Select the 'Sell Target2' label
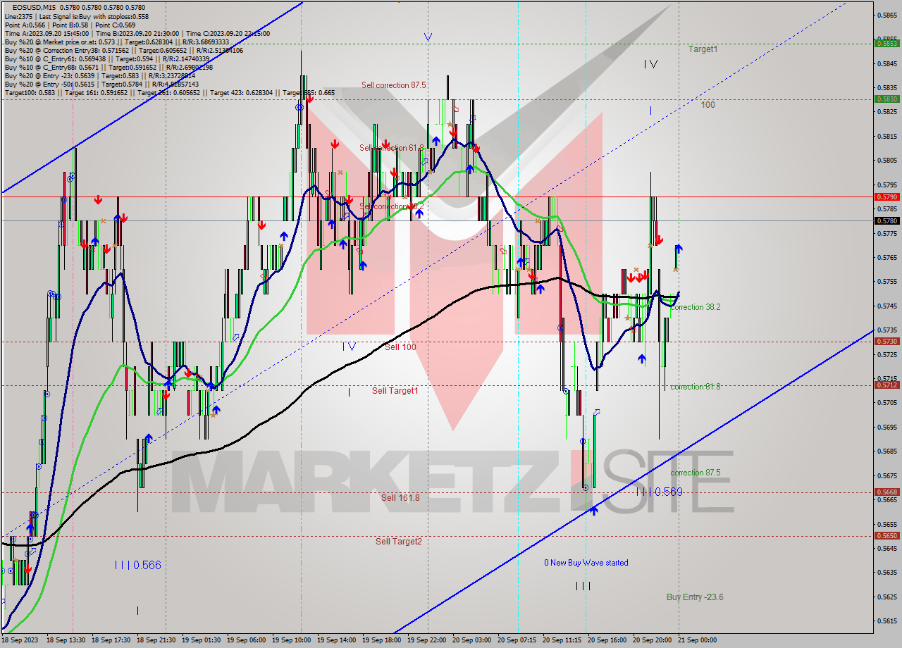902x648 pixels. coord(398,541)
